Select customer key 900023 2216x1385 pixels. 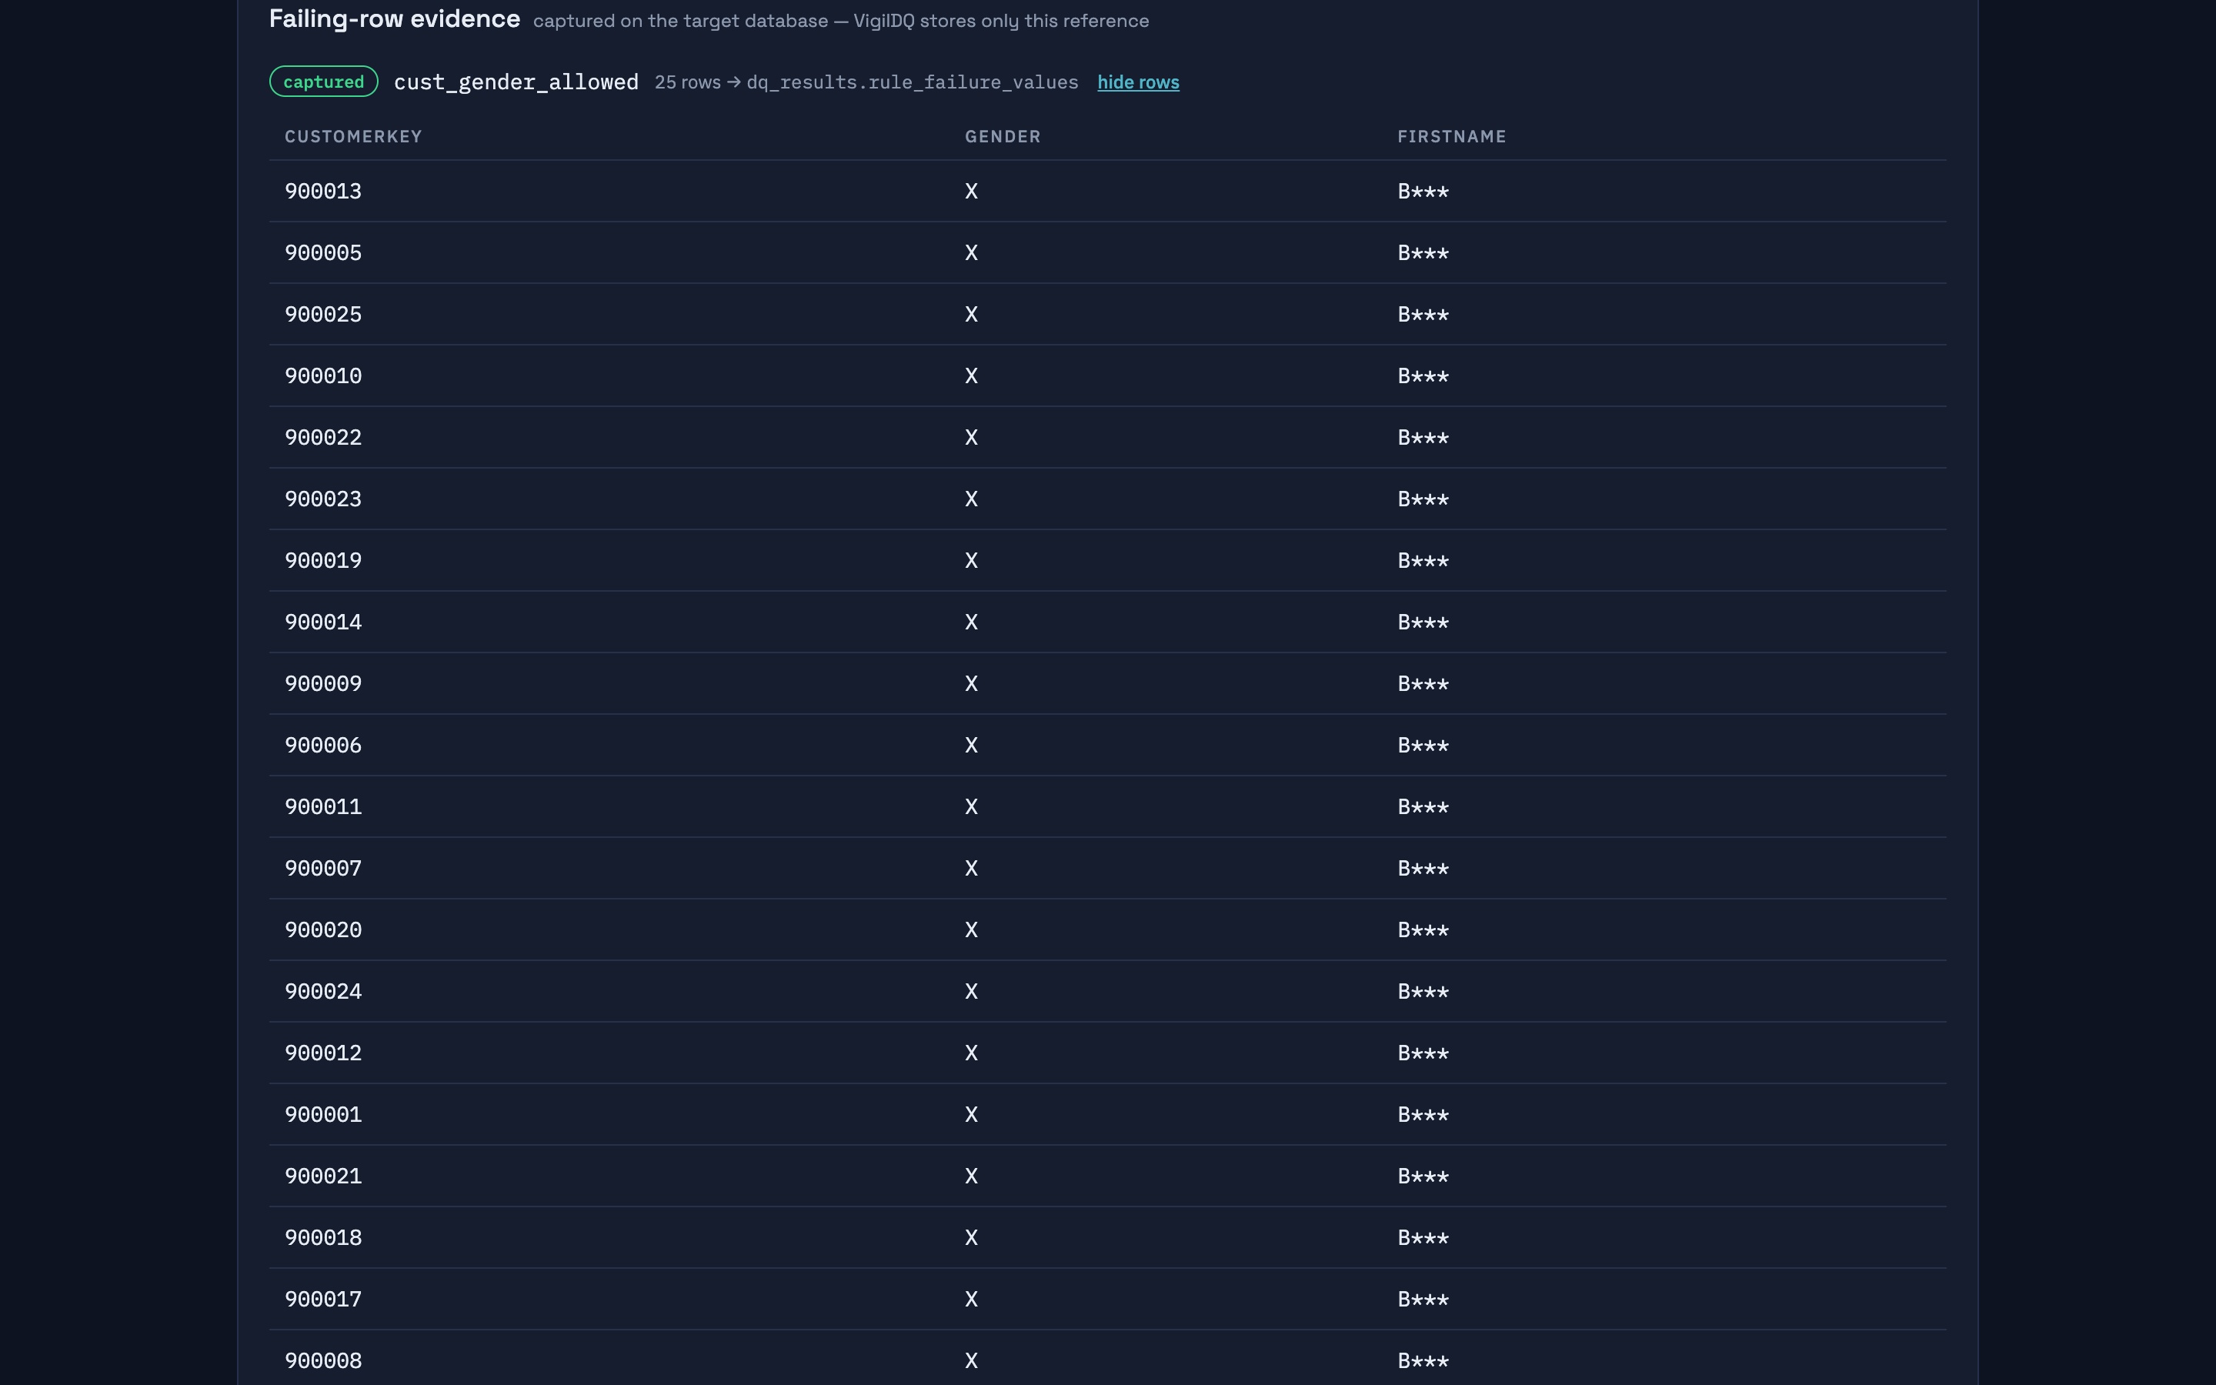323,499
